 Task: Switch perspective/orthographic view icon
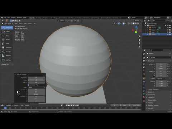pos(139,47)
